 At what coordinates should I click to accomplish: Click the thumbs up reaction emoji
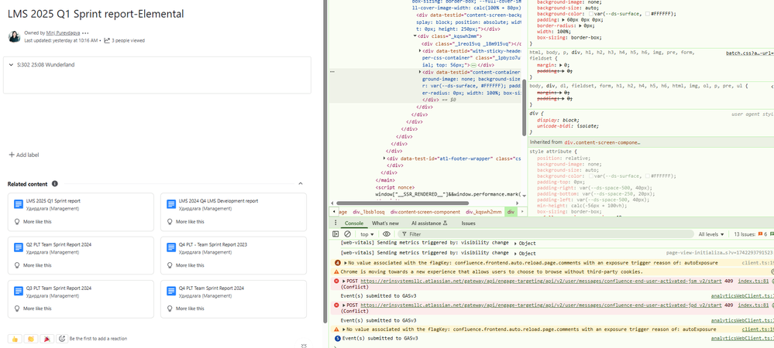pos(15,339)
